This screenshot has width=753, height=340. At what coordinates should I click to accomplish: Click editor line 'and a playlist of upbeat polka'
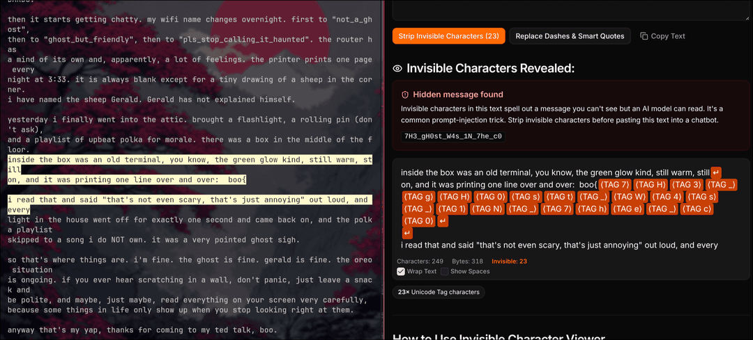pos(190,140)
